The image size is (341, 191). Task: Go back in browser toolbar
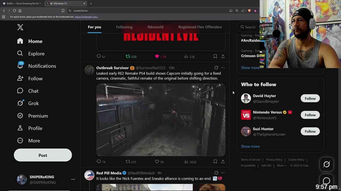click(x=4, y=11)
